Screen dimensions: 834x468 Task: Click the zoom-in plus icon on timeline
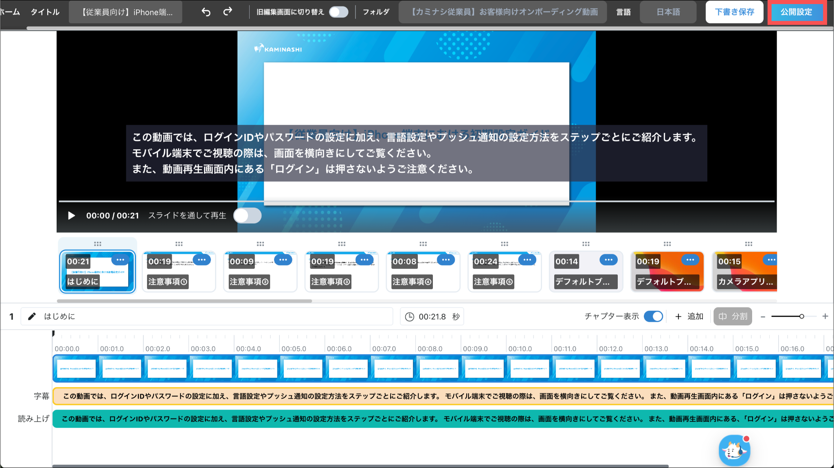[825, 316]
